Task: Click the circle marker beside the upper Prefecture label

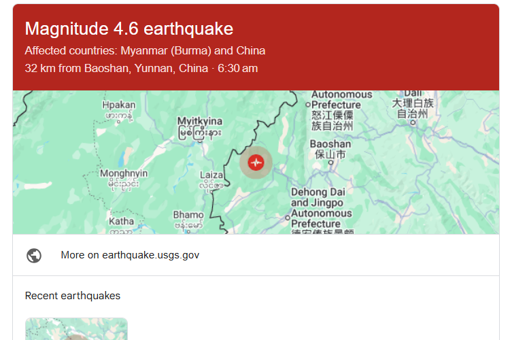Action: click(307, 105)
